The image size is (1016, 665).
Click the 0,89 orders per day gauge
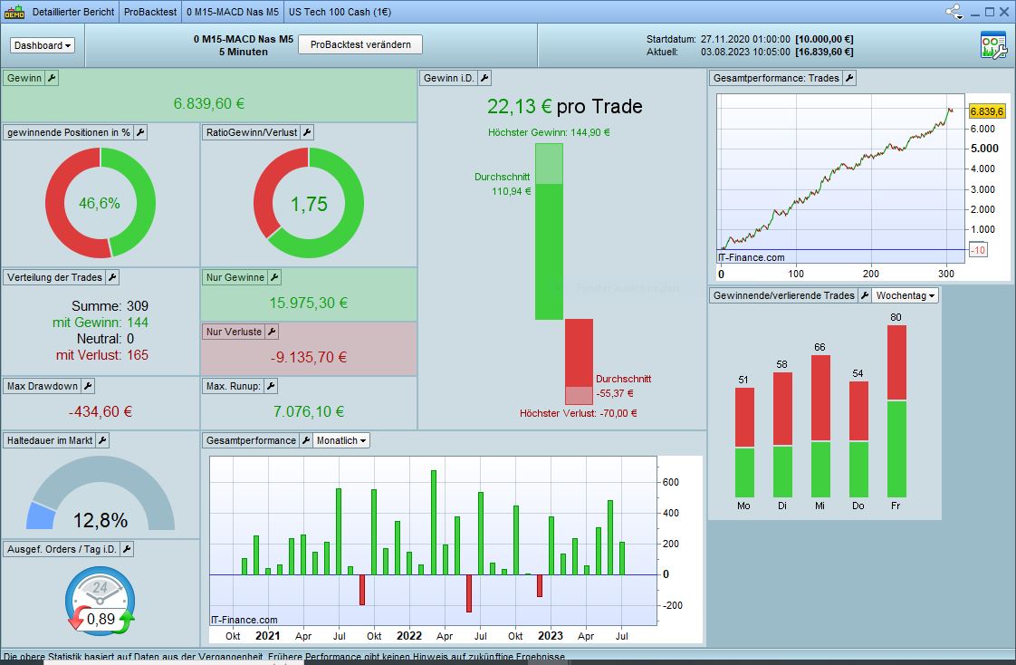point(100,600)
